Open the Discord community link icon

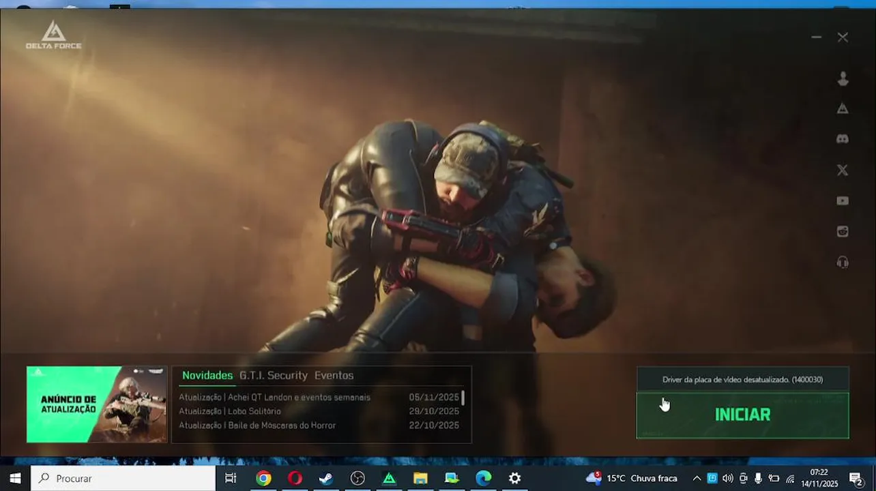coord(843,139)
